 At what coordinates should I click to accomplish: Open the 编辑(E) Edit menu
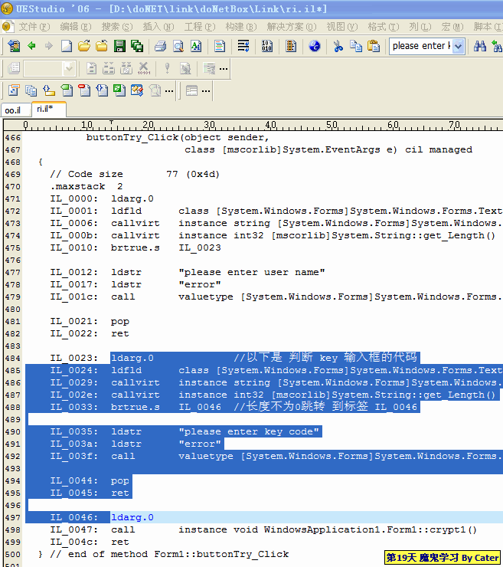coord(76,27)
